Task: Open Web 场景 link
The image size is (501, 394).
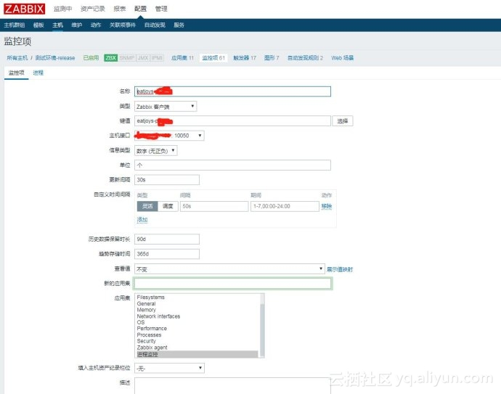Action: (x=342, y=58)
